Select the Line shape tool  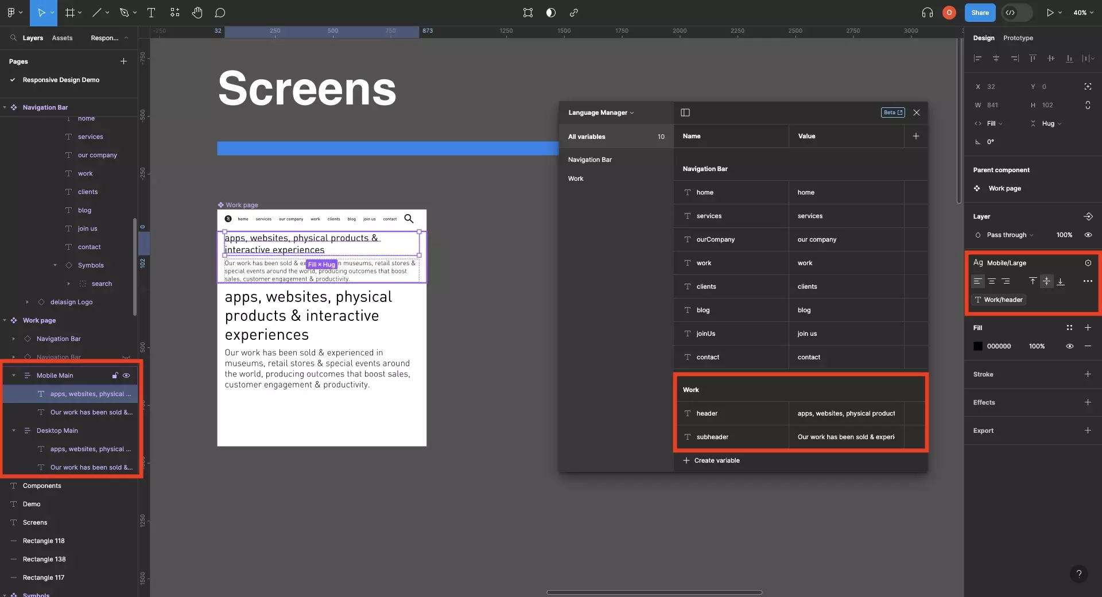97,13
